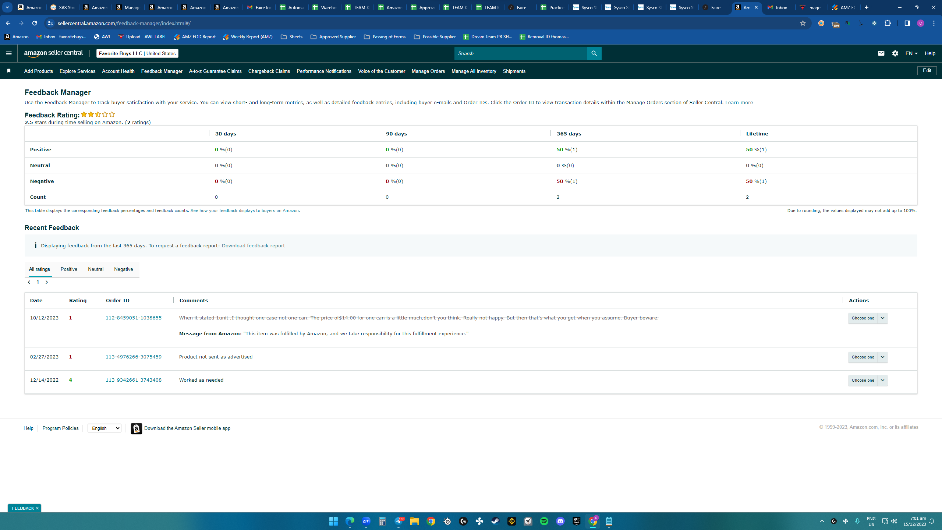This screenshot has width=942, height=530.
Task: Open the Chrome tab search dropdown
Action: [x=7, y=7]
